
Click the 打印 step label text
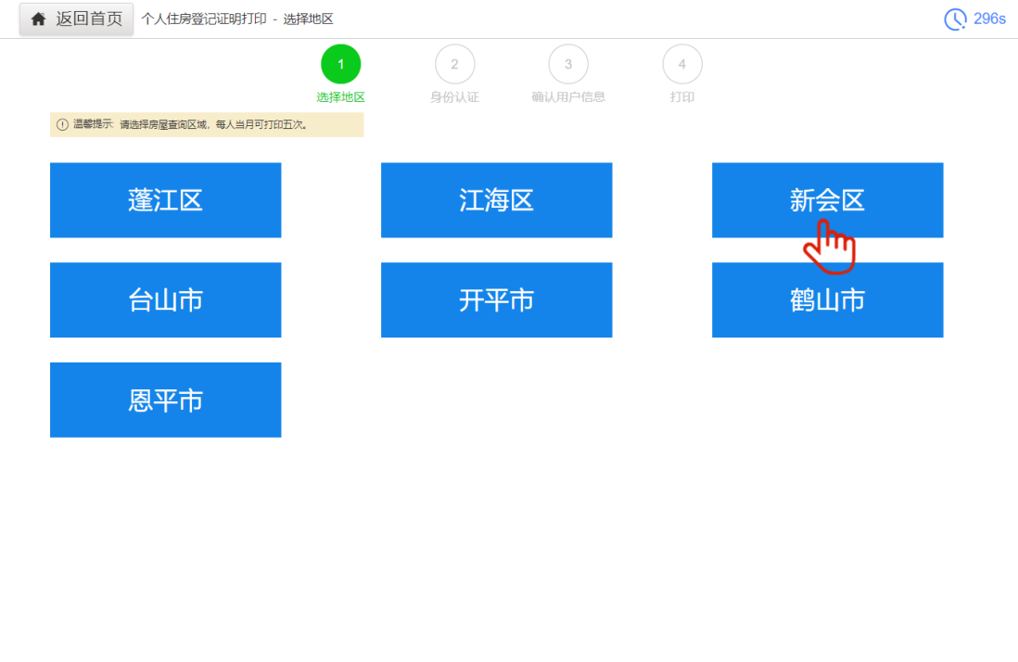[x=682, y=95]
